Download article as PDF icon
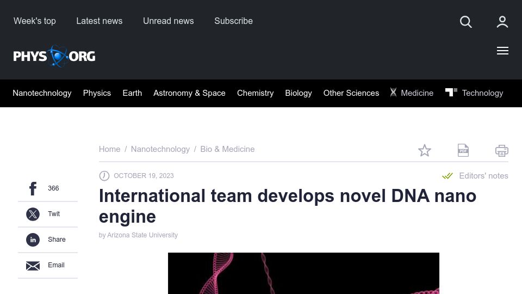Image resolution: width=522 pixels, height=294 pixels. (x=463, y=150)
